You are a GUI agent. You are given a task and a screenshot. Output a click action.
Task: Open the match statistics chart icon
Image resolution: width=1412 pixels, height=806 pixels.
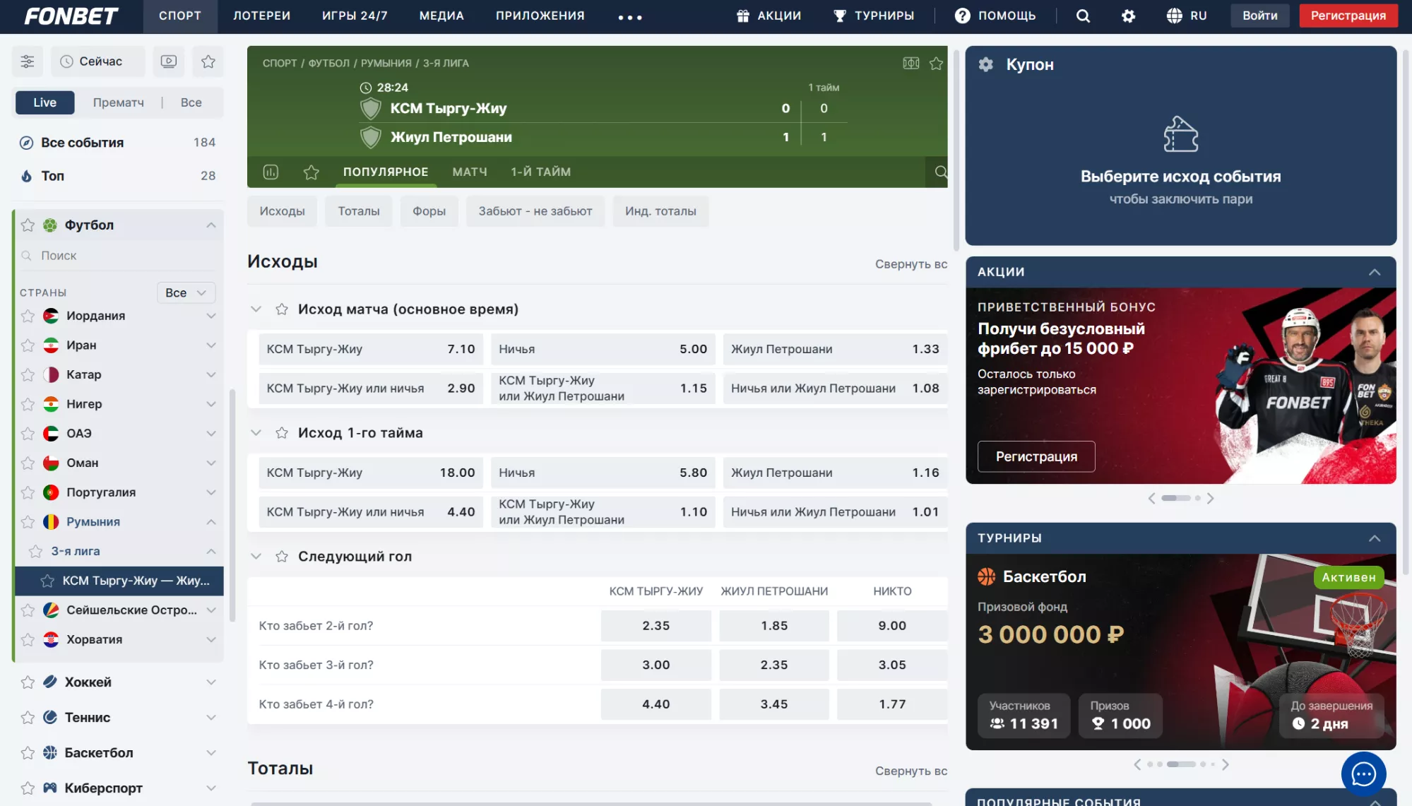click(271, 172)
